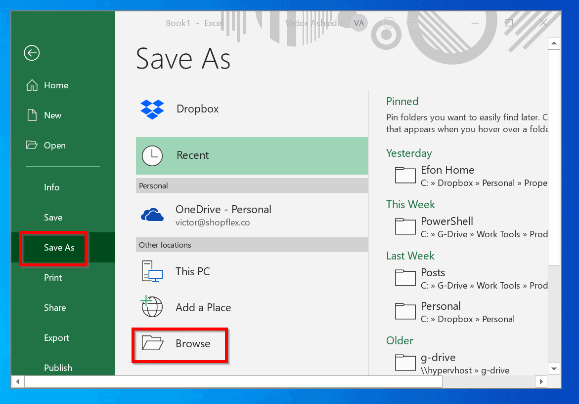Click the back arrow to leave backstage view
This screenshot has width=579, height=404.
coord(31,53)
